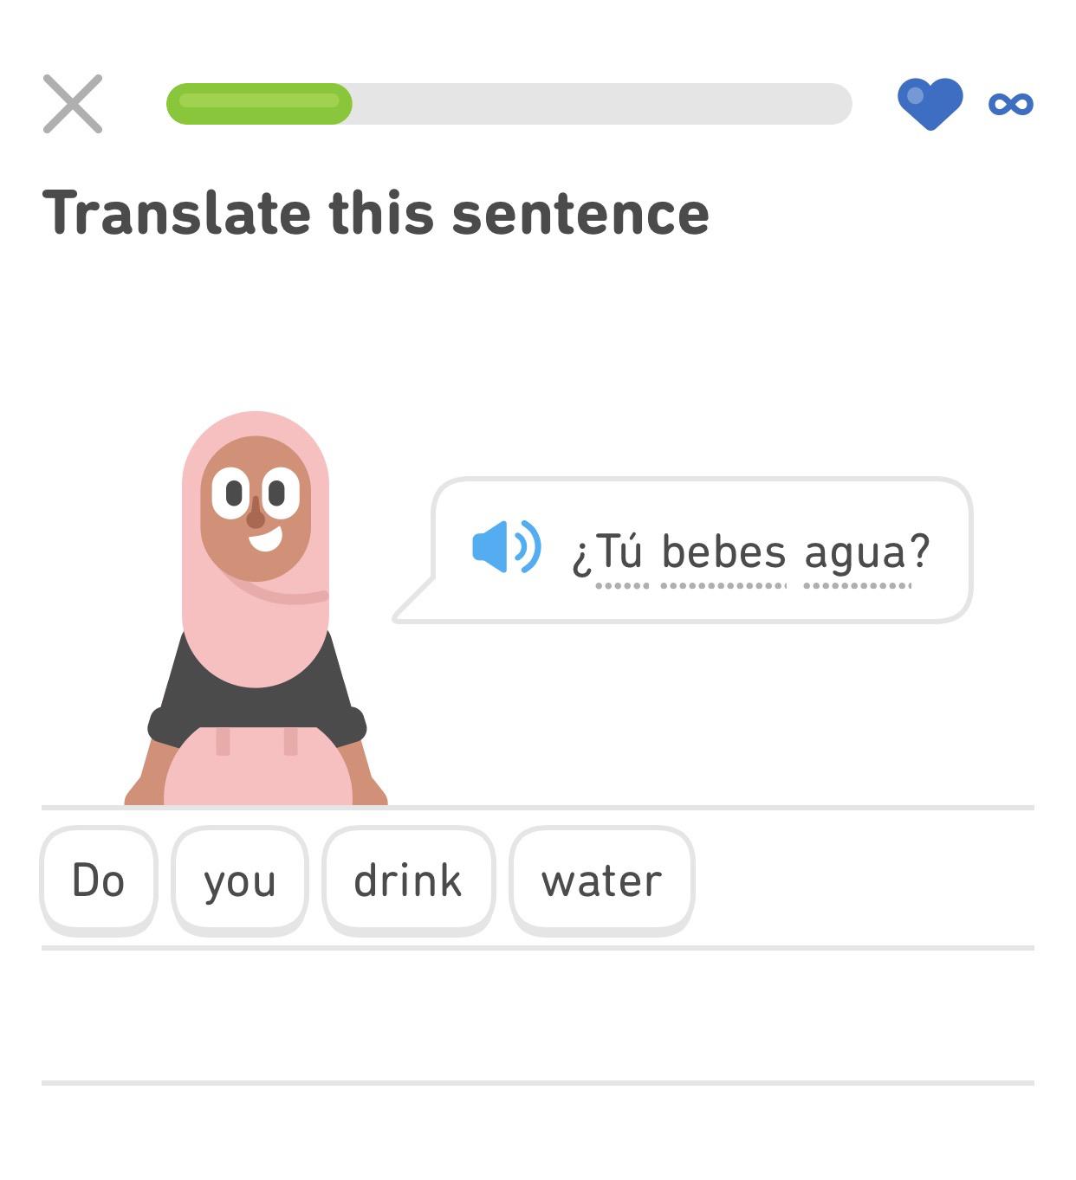
Task: Add the "drink" tile to your answer
Action: coord(407,880)
